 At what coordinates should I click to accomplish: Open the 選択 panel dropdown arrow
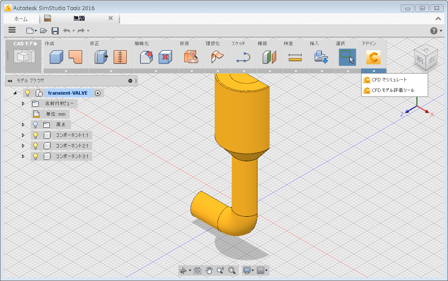347,71
